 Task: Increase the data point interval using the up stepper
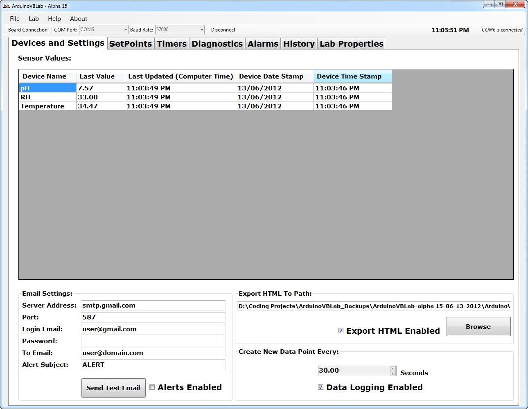(x=393, y=369)
